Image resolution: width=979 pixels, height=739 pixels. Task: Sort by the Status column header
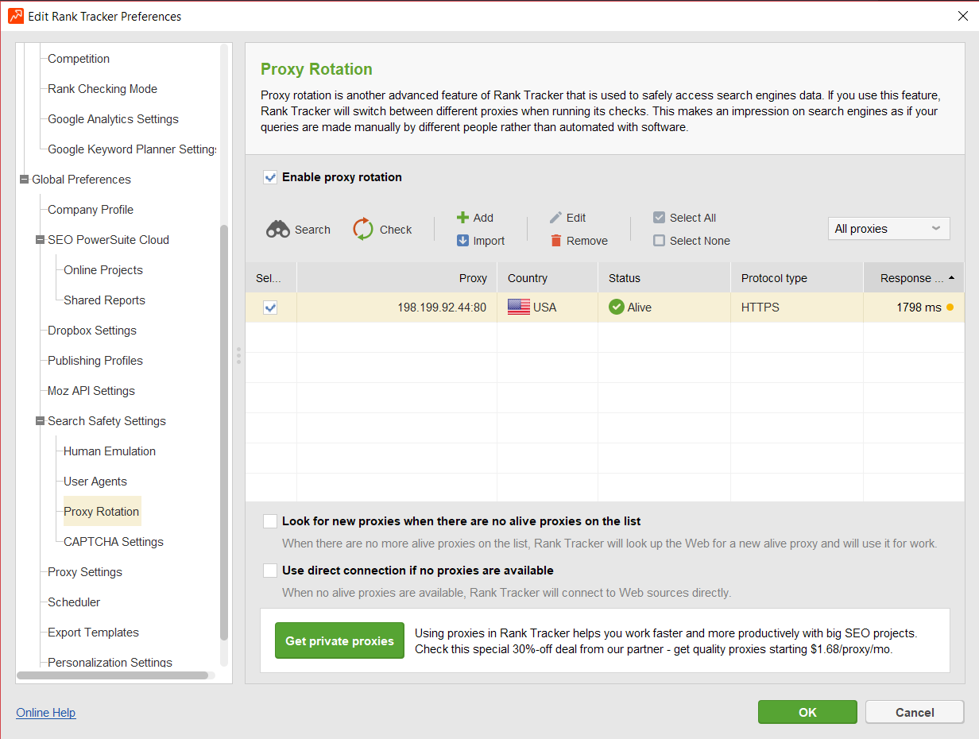point(664,278)
